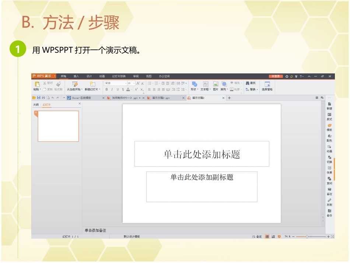Open the Layout (版式) sidebar panel
Image resolution: width=350 pixels, height=263 pixels.
(x=329, y=117)
